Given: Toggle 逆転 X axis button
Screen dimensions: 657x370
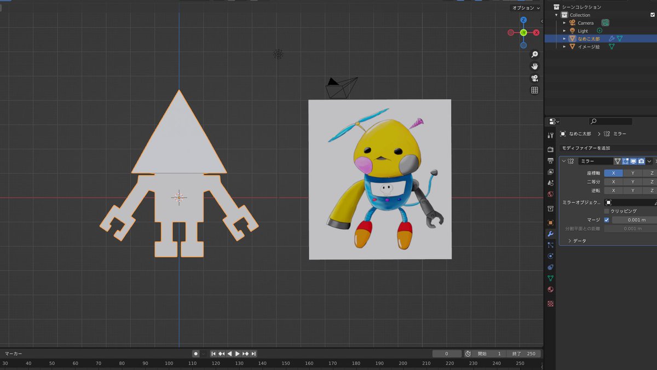Looking at the screenshot, I should tap(613, 190).
